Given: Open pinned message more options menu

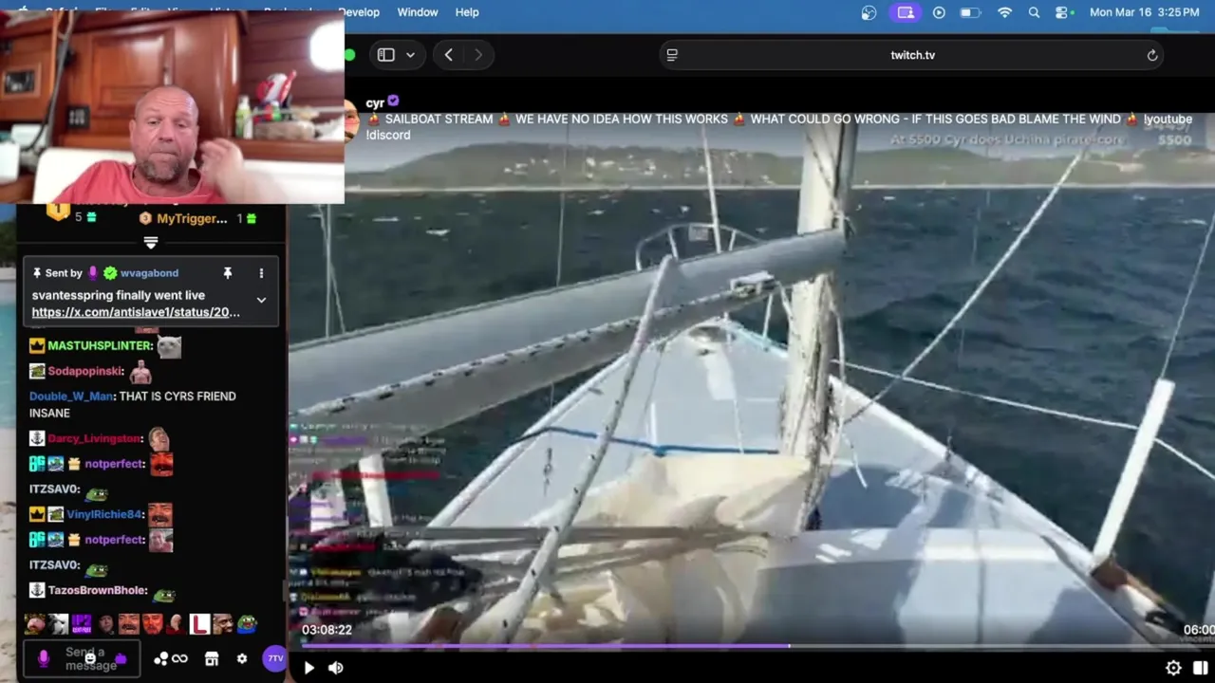Looking at the screenshot, I should click(261, 273).
